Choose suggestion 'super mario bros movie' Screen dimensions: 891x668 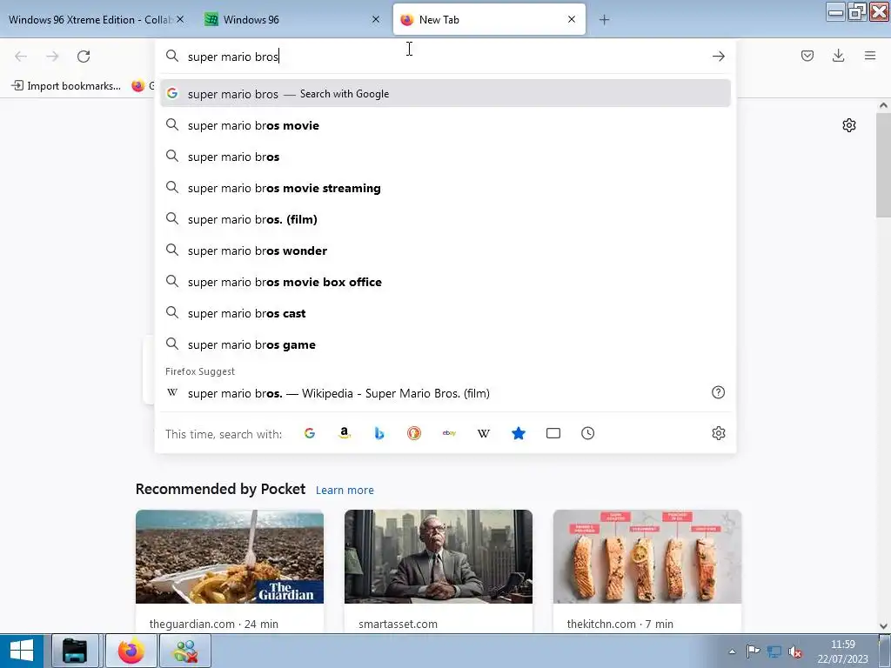[x=445, y=125]
